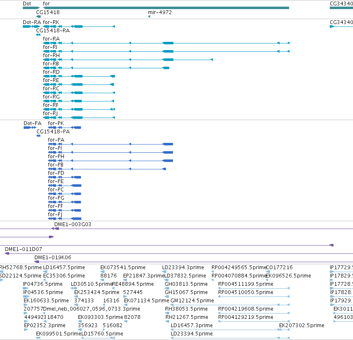Click the DME1-019K06 clone label
This screenshot has width=353, height=340.
(53, 258)
